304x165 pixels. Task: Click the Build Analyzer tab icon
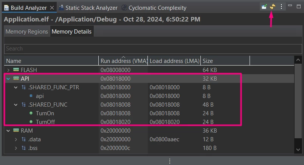click(x=6, y=8)
